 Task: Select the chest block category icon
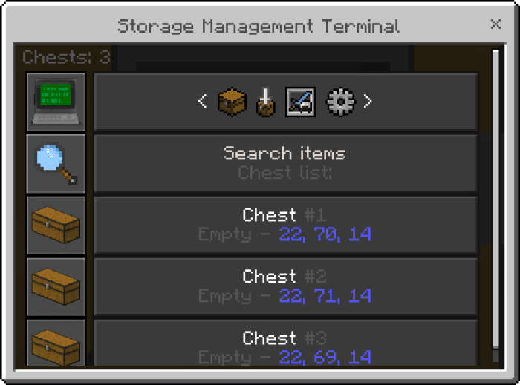(x=232, y=102)
